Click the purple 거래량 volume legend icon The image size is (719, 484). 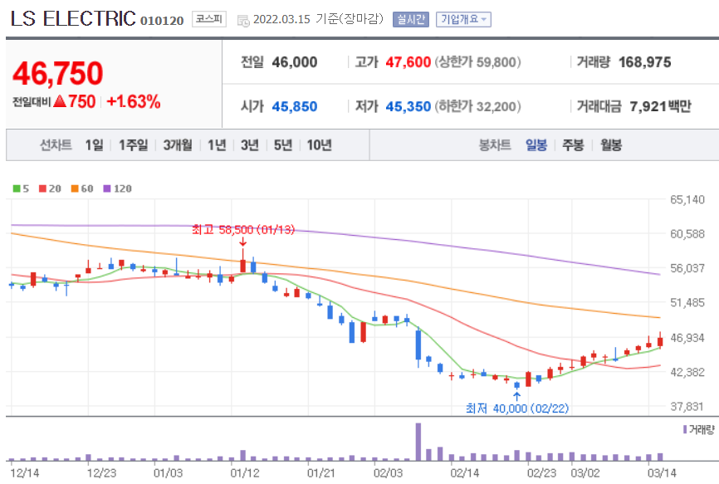coord(685,429)
